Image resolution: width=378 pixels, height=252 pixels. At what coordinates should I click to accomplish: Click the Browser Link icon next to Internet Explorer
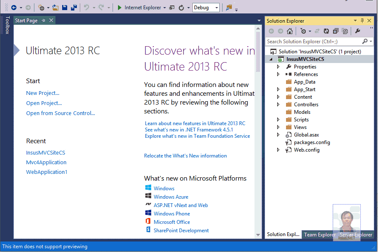(x=172, y=8)
